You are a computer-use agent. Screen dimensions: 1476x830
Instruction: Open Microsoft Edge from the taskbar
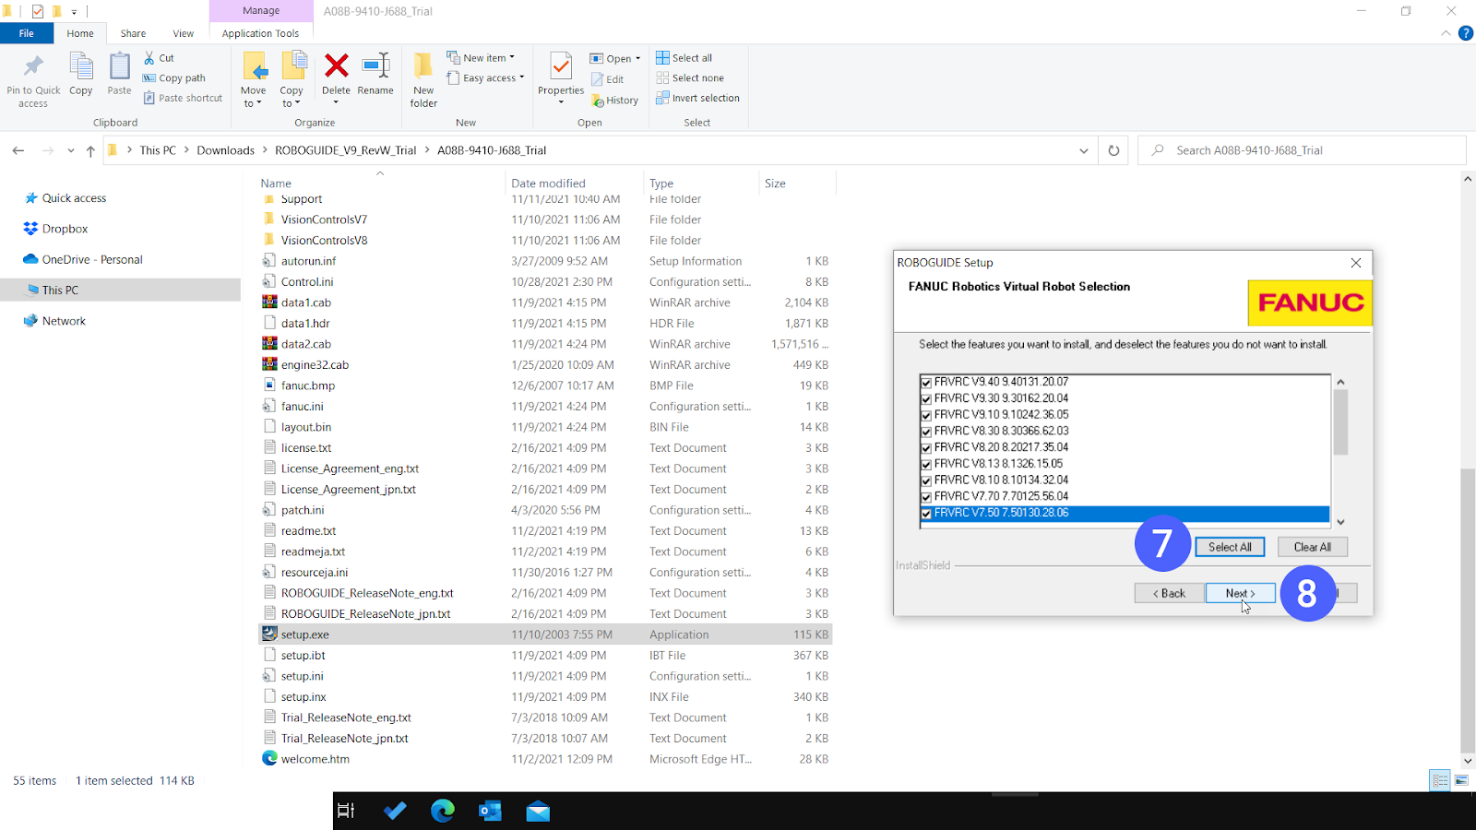pos(443,811)
